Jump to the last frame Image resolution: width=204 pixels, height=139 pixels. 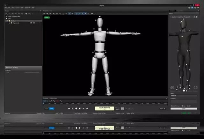tap(87, 108)
